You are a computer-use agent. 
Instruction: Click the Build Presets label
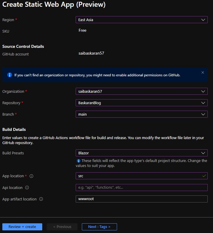click(13, 153)
